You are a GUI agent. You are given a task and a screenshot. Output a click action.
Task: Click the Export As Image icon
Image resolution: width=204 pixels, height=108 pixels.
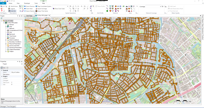coord(36,9)
